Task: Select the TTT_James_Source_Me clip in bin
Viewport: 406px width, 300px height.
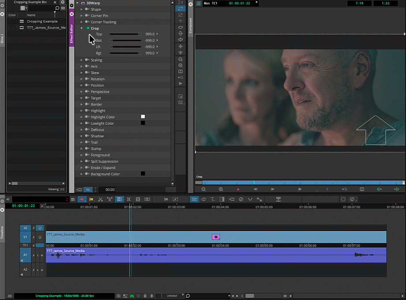Action: (46, 27)
